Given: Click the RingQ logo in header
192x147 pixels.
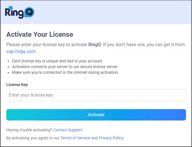Looking at the screenshot, I should tap(20, 12).
